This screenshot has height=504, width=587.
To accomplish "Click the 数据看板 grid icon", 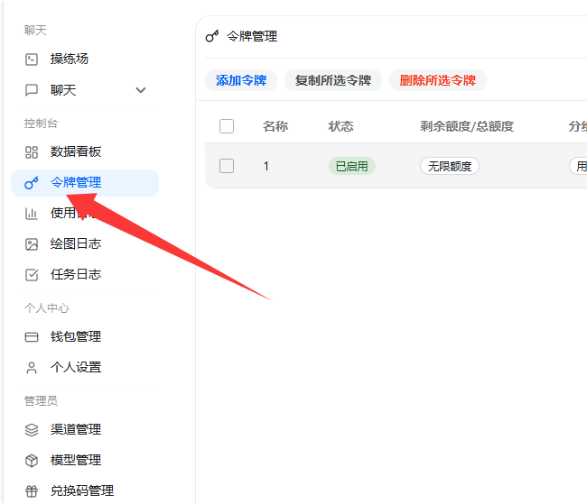I will pyautogui.click(x=32, y=152).
